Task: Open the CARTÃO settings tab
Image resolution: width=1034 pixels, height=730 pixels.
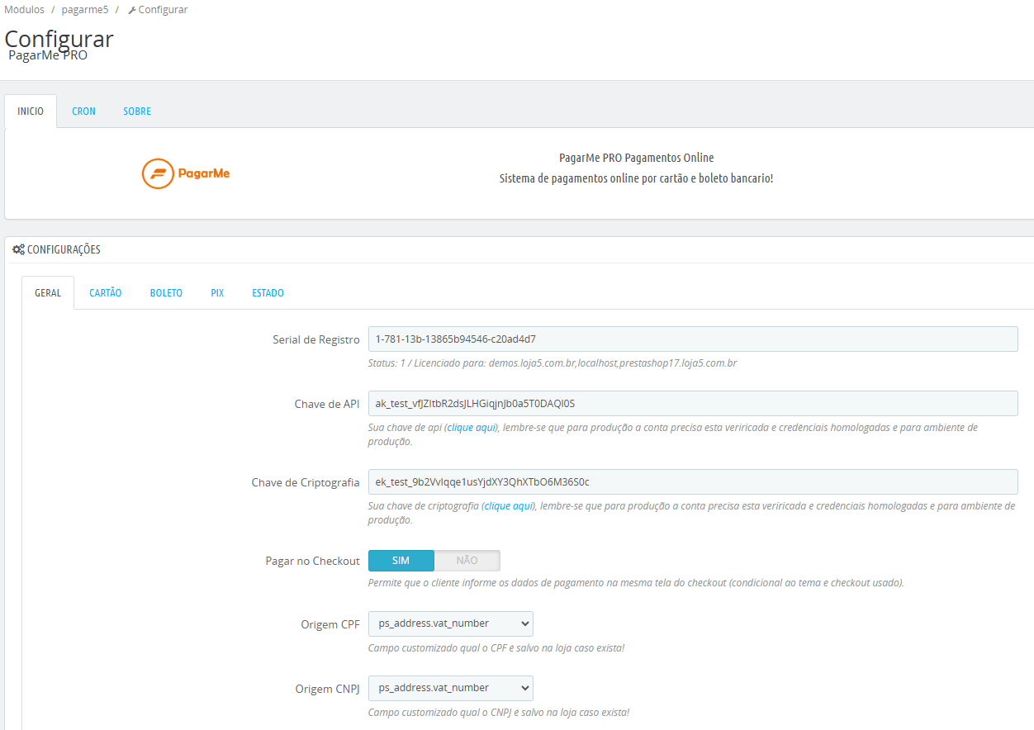Action: pos(106,293)
